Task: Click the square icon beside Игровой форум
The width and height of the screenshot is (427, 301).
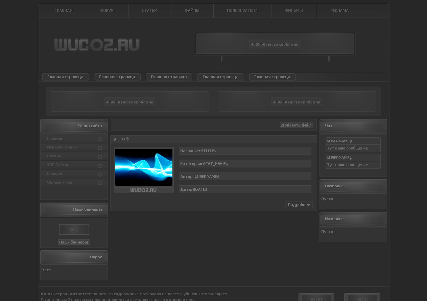Action: click(x=100, y=148)
